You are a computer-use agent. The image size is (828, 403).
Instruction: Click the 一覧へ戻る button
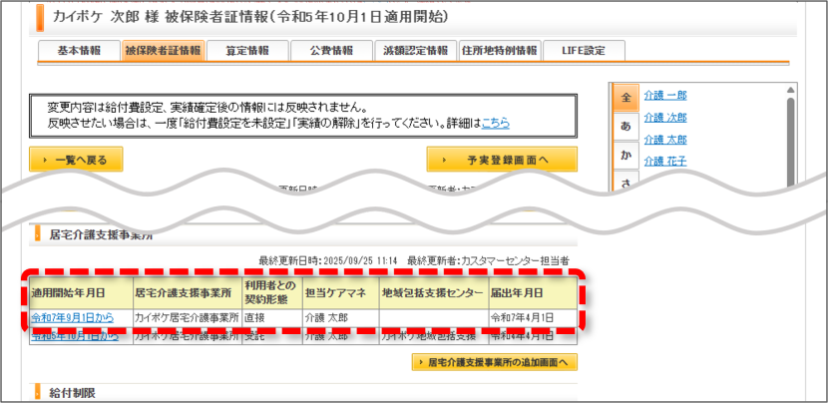[x=76, y=160]
